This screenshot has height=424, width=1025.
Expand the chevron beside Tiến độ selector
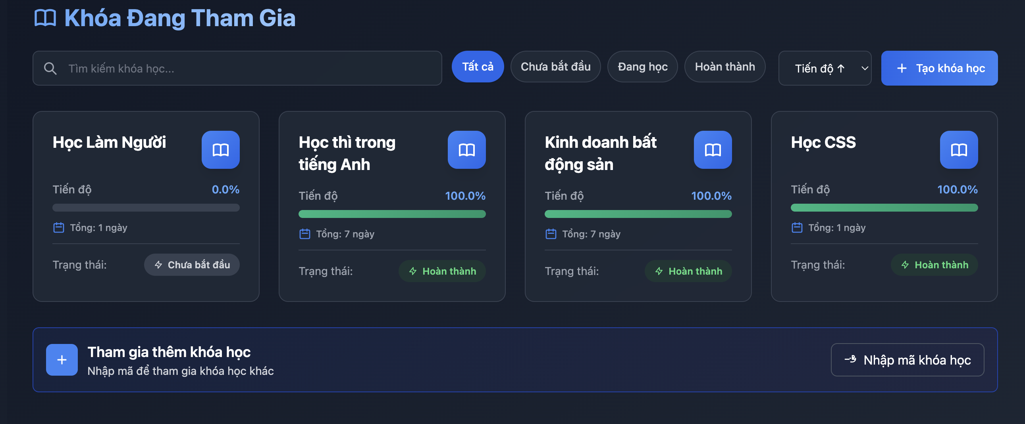coord(865,68)
